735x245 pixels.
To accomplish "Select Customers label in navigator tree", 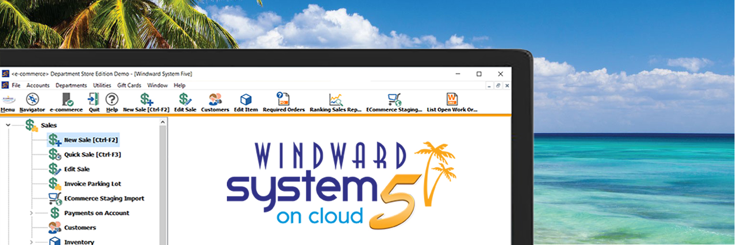I will click(80, 228).
